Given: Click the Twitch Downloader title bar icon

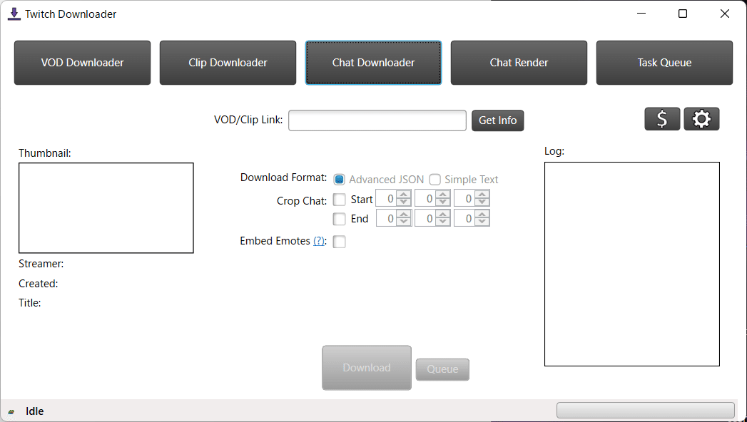Looking at the screenshot, I should [14, 14].
